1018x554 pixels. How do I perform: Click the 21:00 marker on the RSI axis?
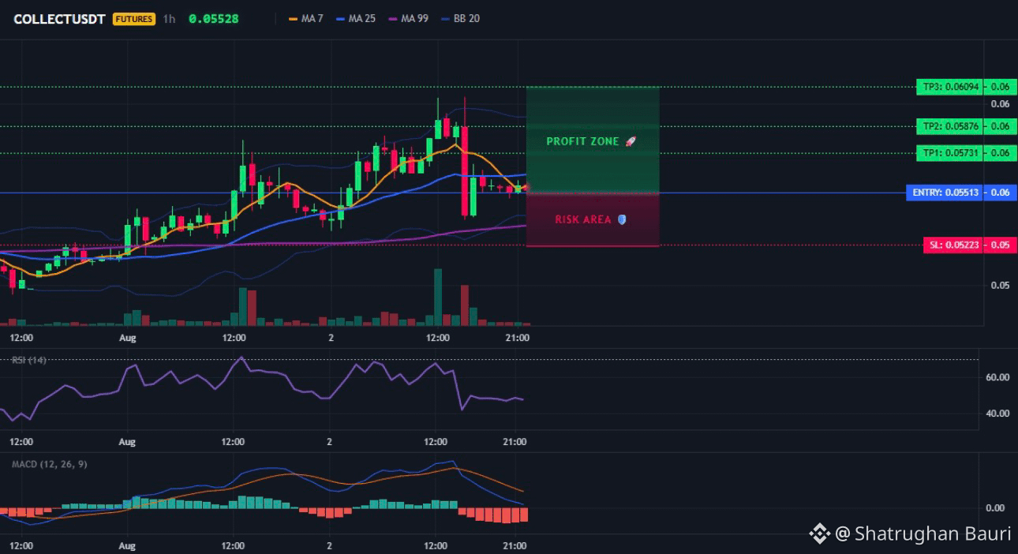click(515, 442)
